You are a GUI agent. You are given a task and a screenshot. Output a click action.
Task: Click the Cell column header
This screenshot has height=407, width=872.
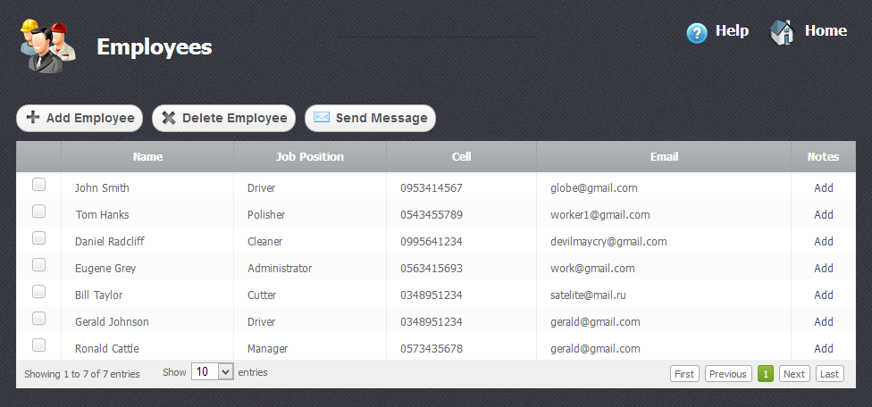point(461,157)
